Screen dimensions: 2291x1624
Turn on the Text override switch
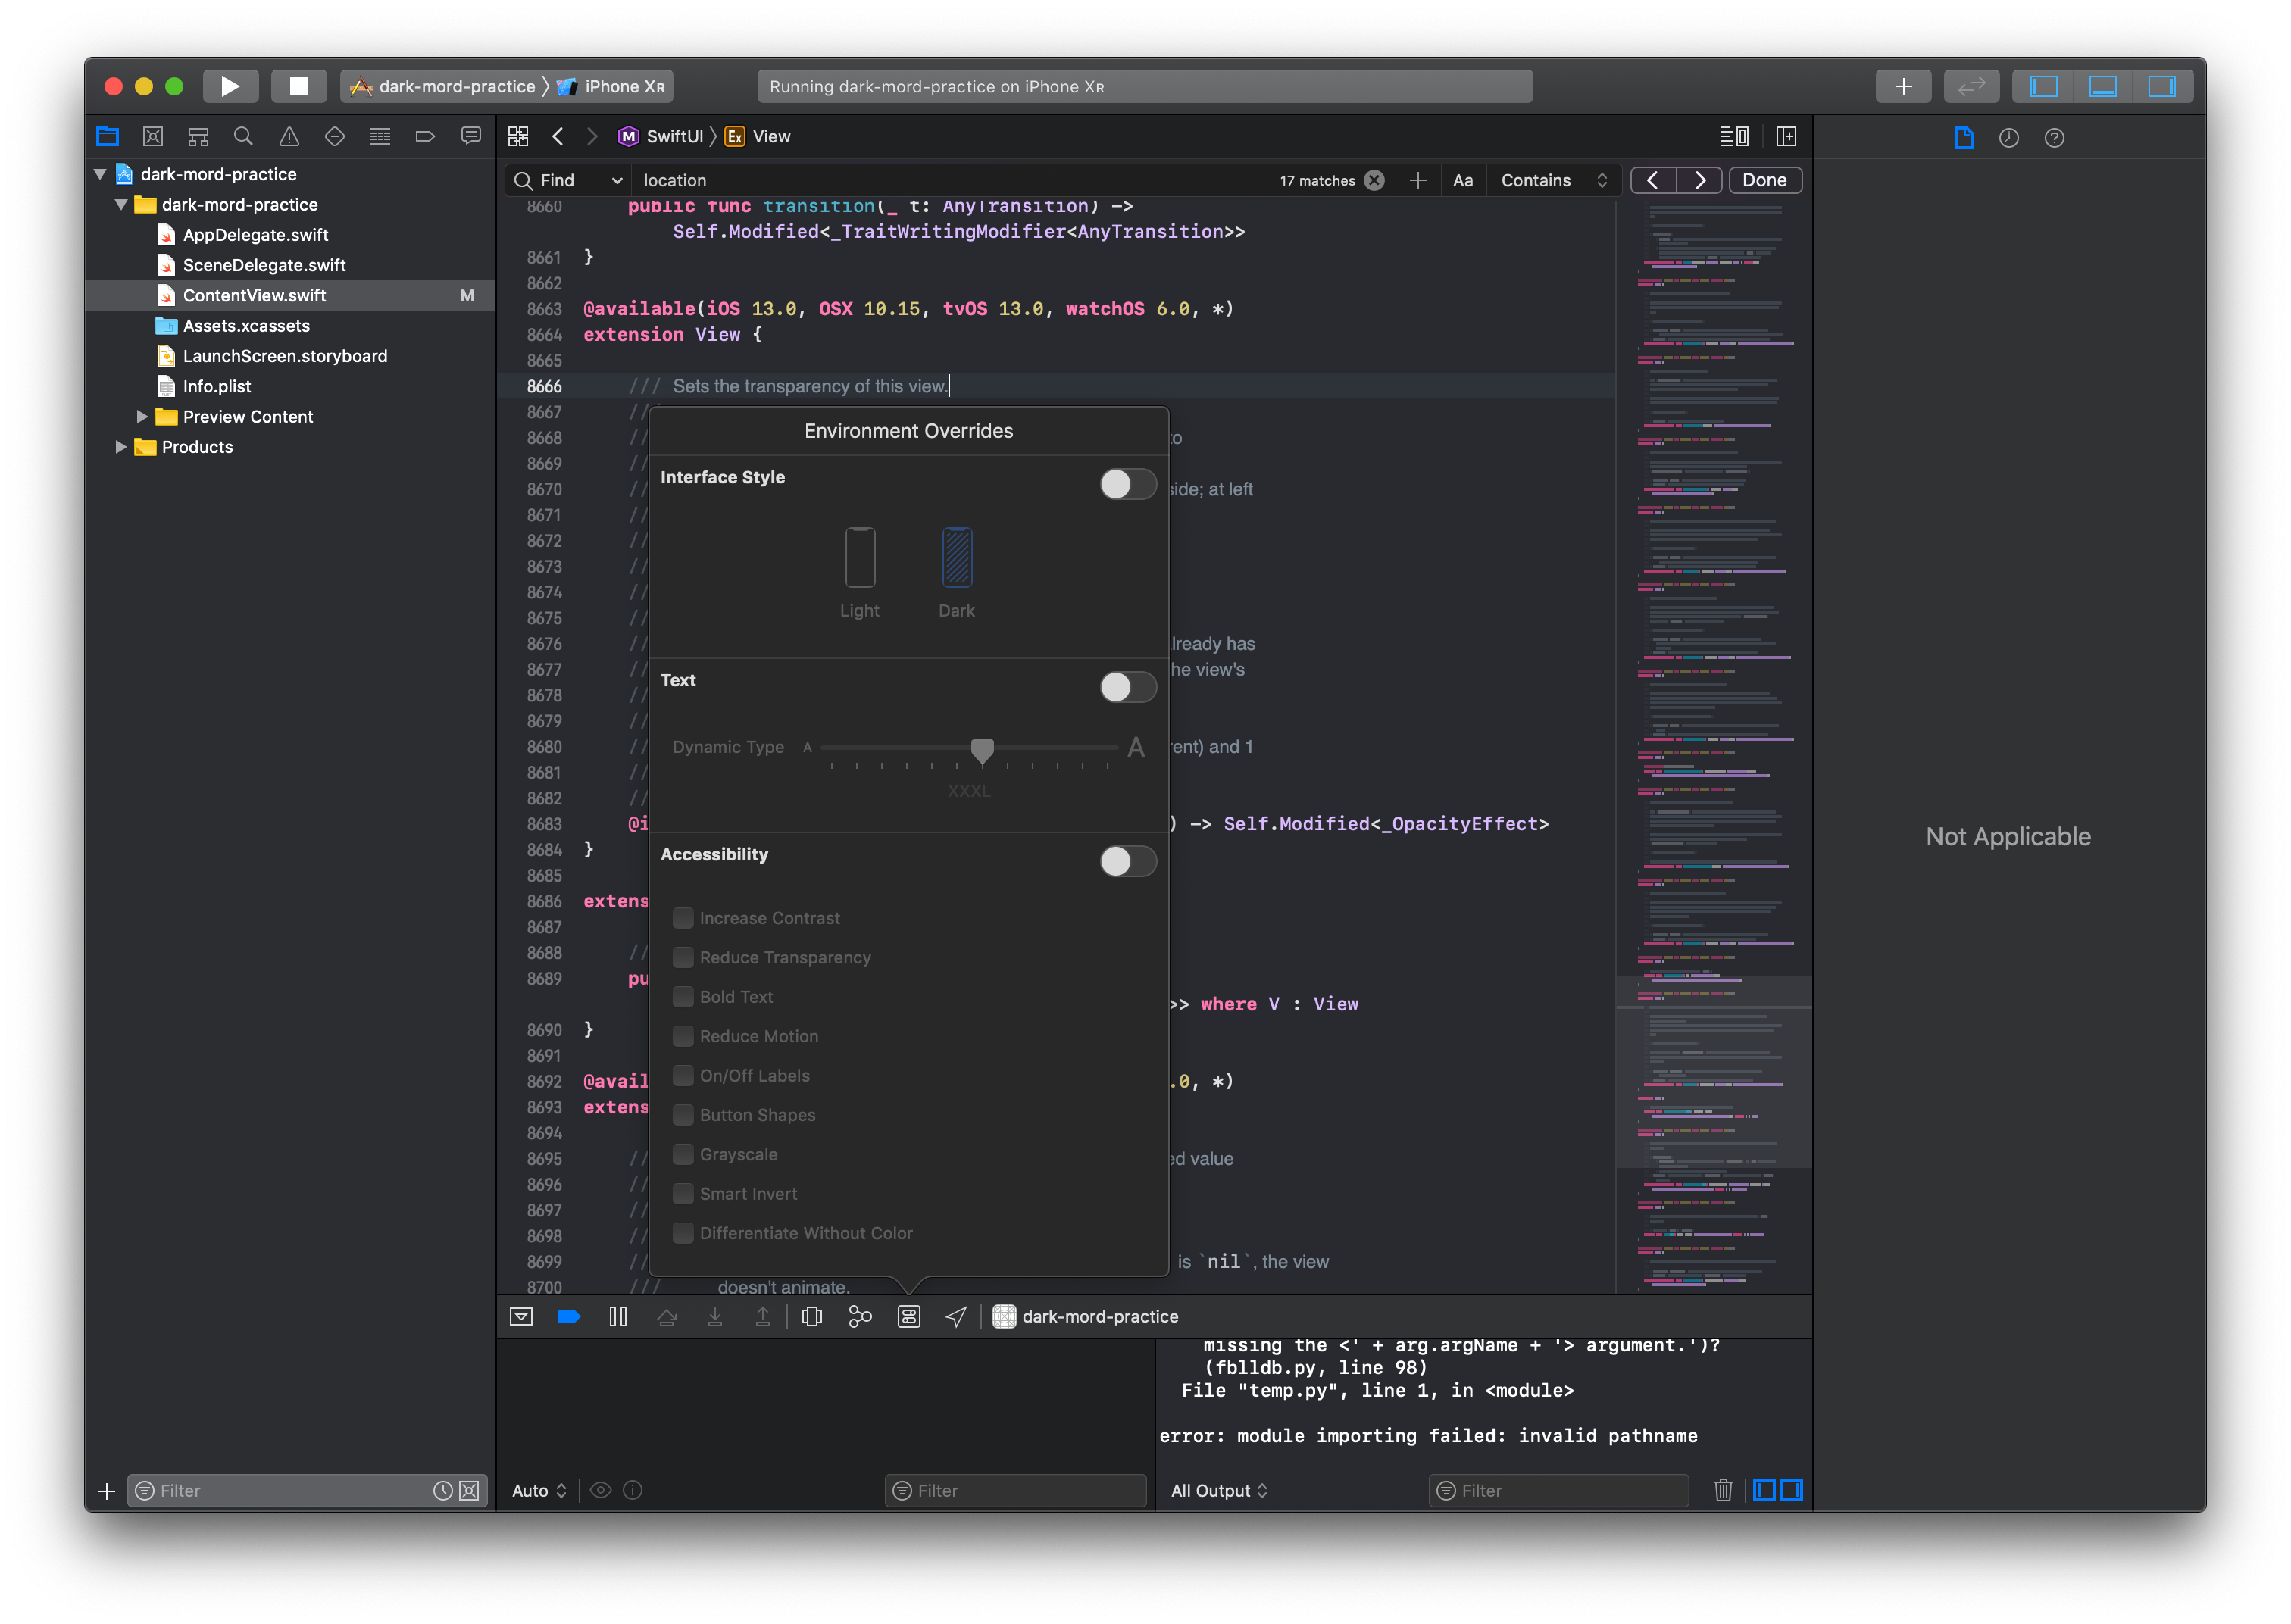[x=1127, y=687]
